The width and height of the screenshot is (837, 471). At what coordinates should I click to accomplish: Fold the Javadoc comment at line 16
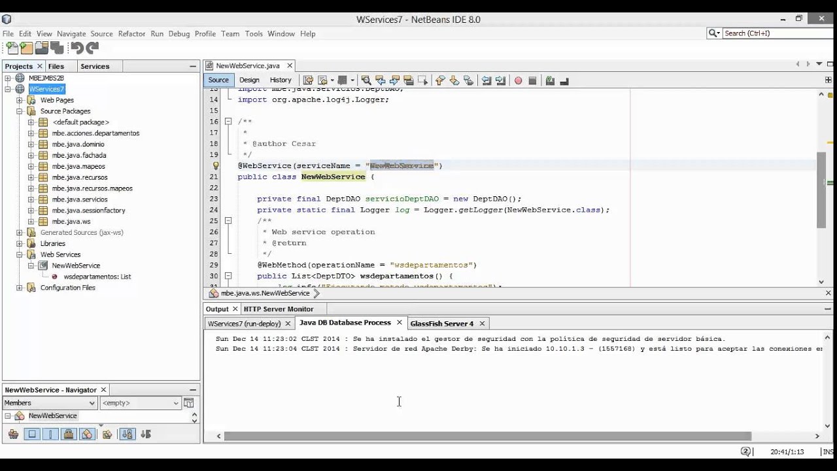pos(228,122)
